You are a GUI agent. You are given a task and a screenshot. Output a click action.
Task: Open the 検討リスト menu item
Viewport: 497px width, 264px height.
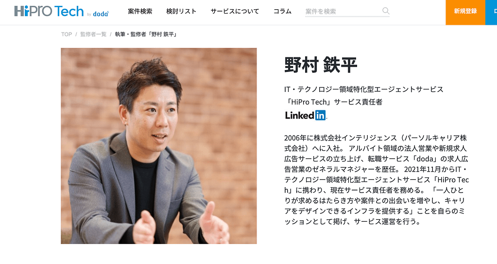[181, 11]
